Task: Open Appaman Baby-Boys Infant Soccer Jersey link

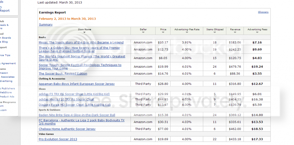Action: pos(76,84)
